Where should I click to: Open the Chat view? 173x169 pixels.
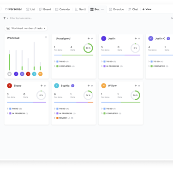point(133,9)
